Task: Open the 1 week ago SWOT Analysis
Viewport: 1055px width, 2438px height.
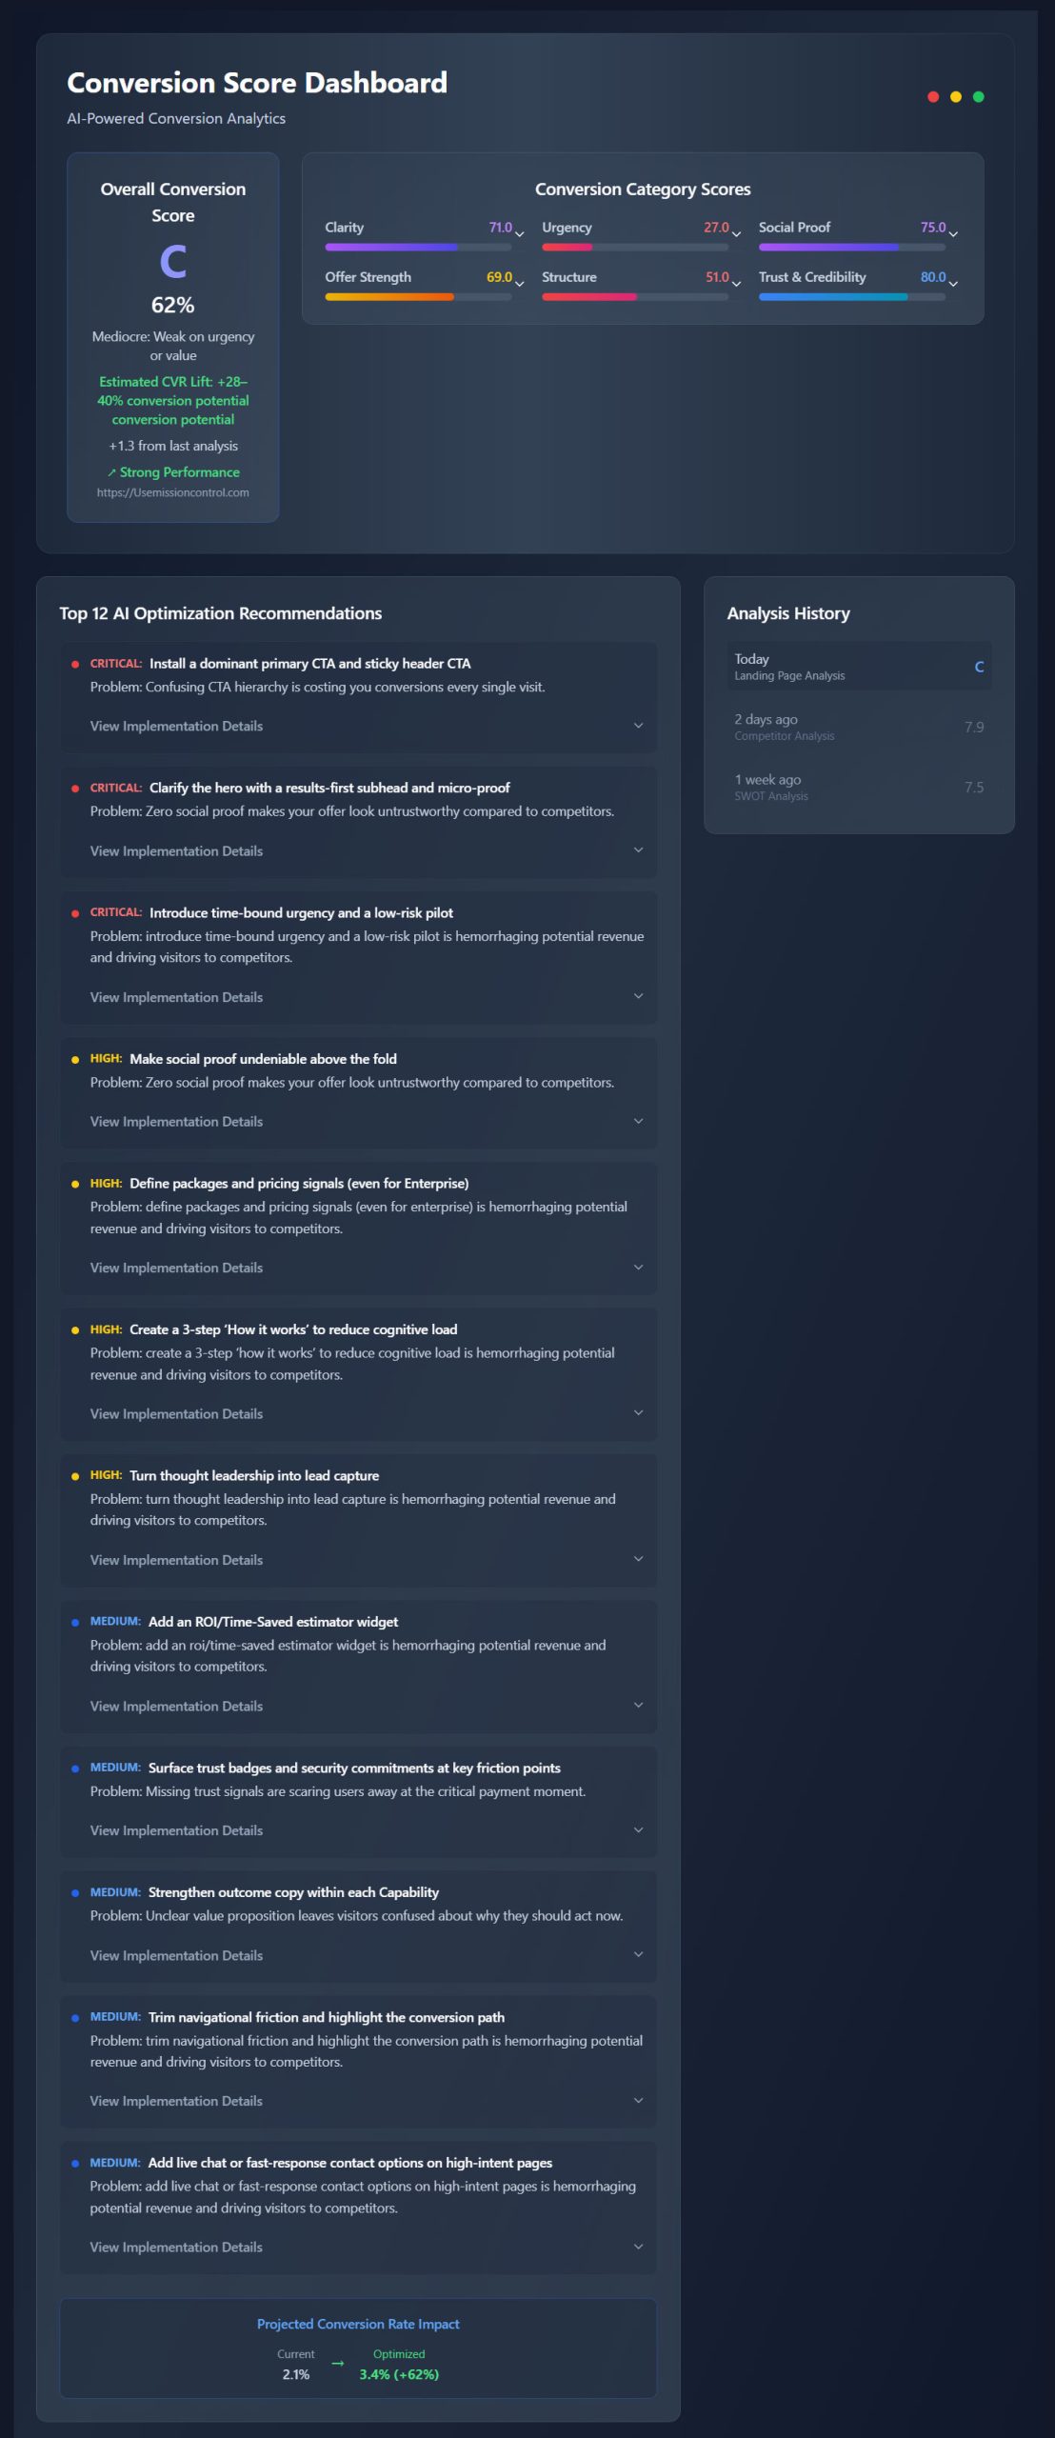Action: click(x=859, y=787)
